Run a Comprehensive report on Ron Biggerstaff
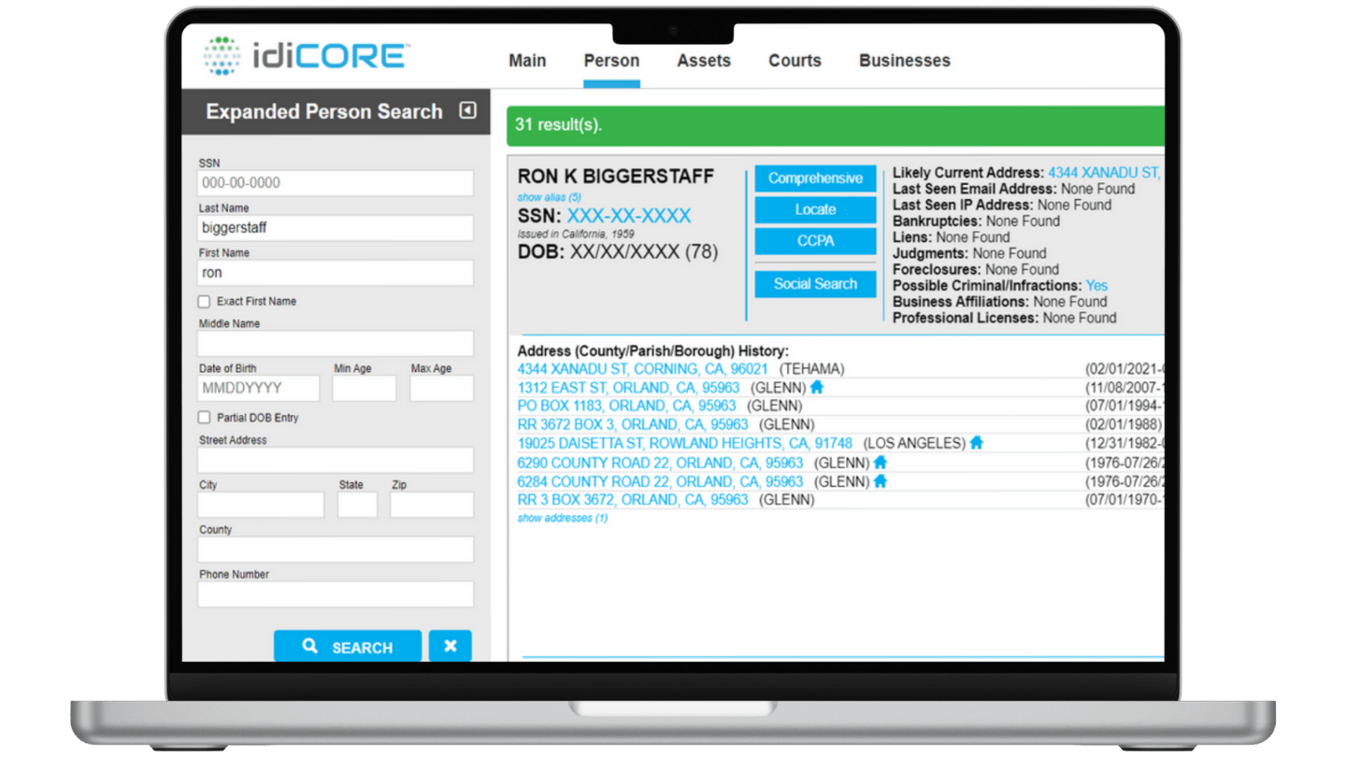This screenshot has width=1346, height=757. click(x=814, y=178)
